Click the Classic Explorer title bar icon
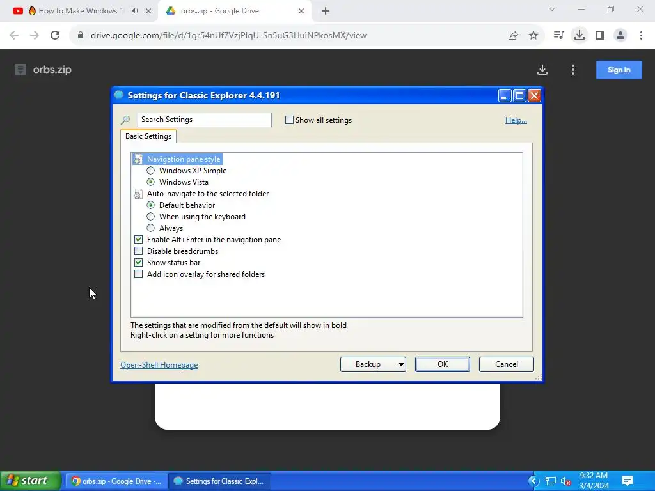 [119, 95]
